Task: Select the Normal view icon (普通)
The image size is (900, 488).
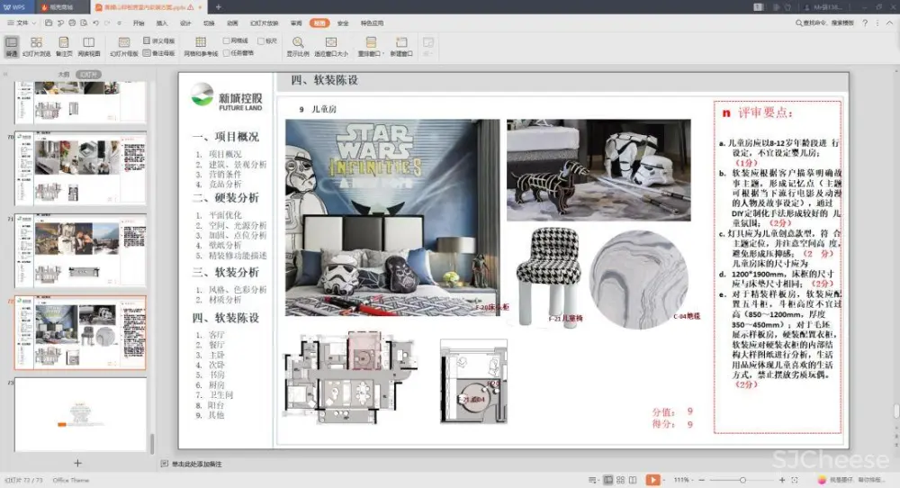Action: [x=11, y=46]
